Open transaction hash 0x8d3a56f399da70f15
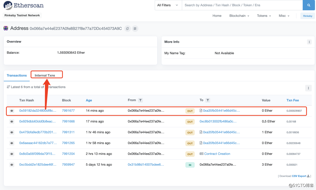This screenshot has height=190, width=316. (x=38, y=154)
